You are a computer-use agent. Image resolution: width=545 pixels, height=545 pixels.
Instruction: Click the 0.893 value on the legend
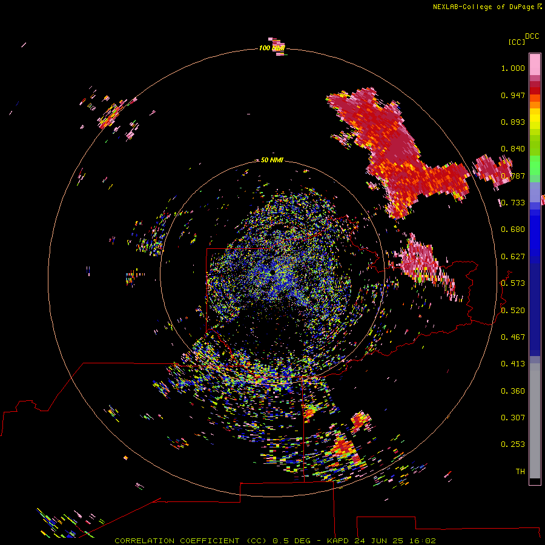513,122
